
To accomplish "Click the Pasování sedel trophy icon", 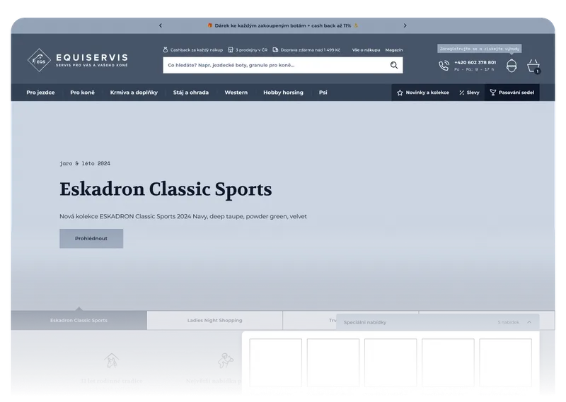I will 492,93.
